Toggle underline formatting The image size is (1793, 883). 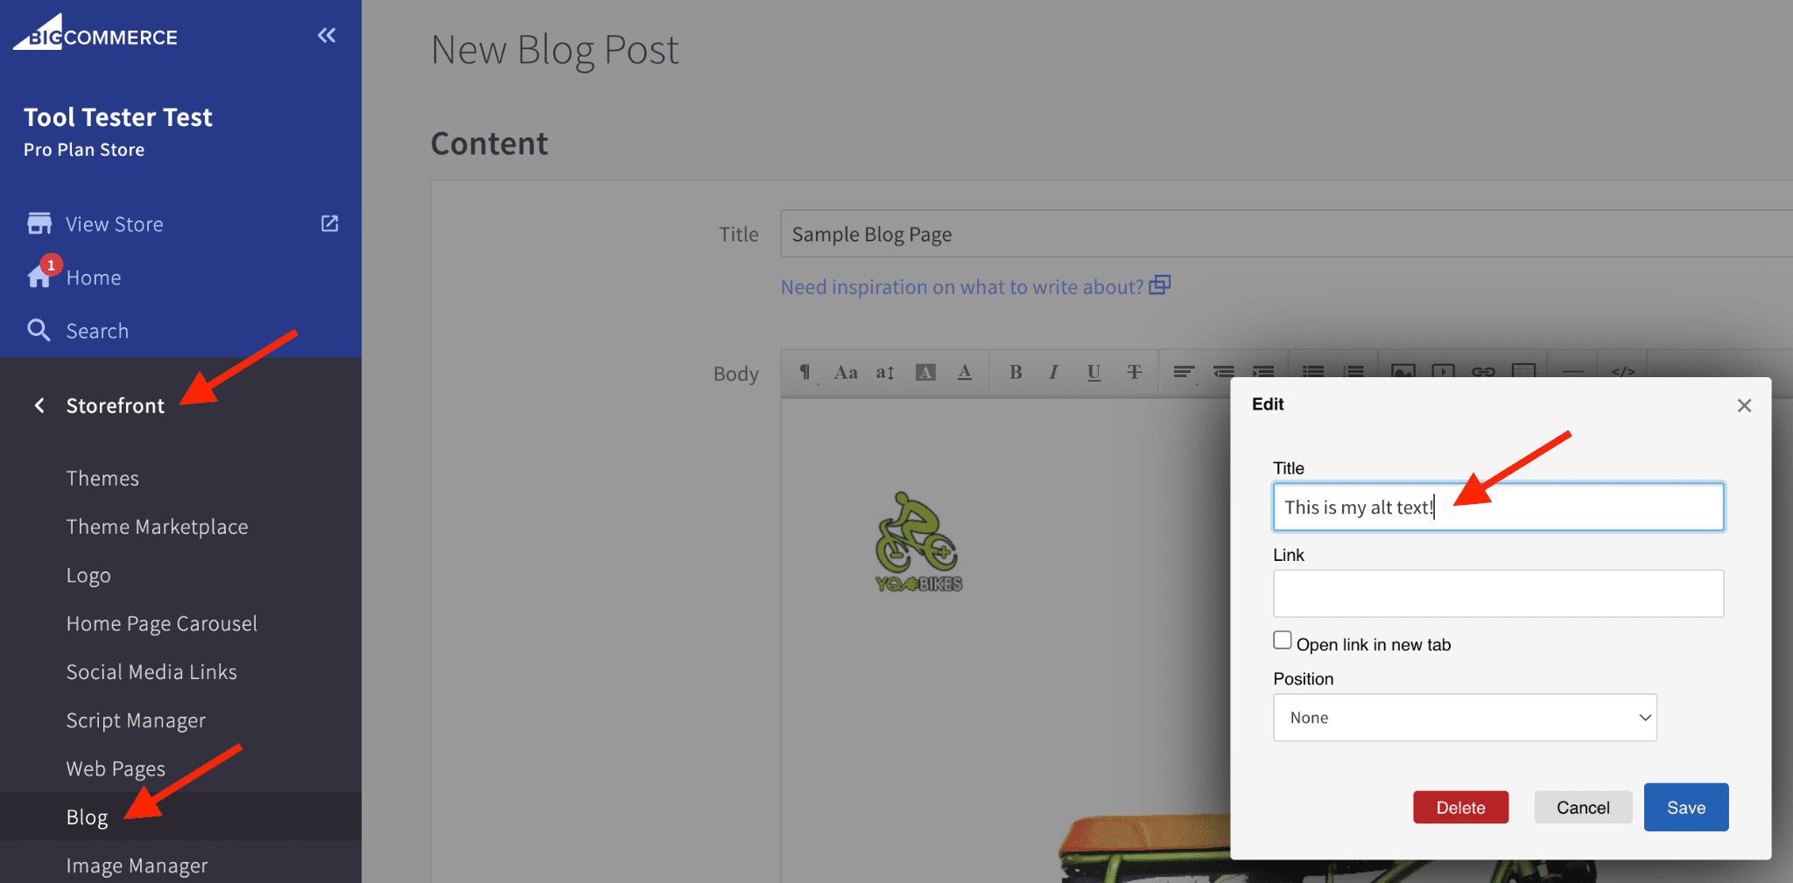(1093, 373)
